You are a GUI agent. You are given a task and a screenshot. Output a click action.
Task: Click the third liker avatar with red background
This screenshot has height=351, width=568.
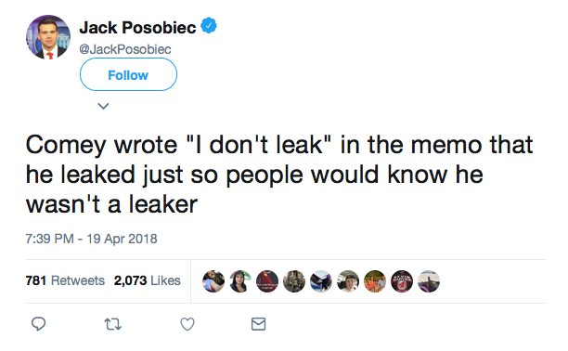click(x=267, y=281)
